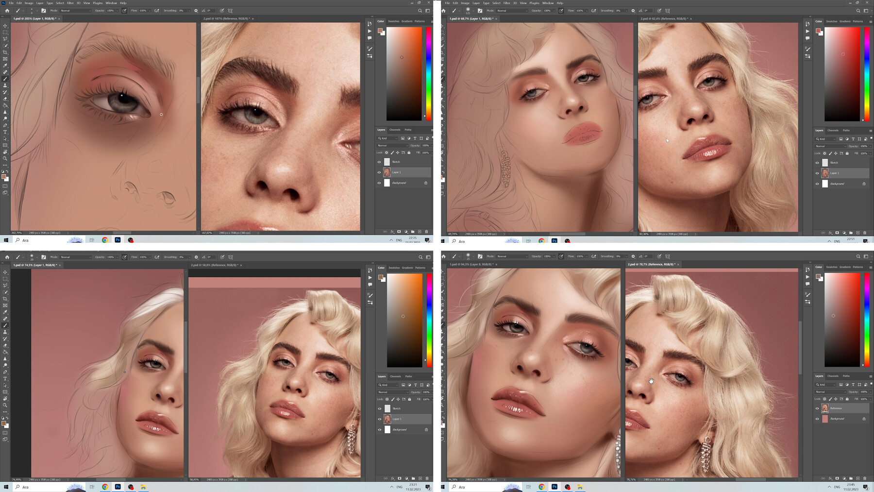
Task: Select Background layer row in bottom-right window
Action: pyautogui.click(x=842, y=419)
